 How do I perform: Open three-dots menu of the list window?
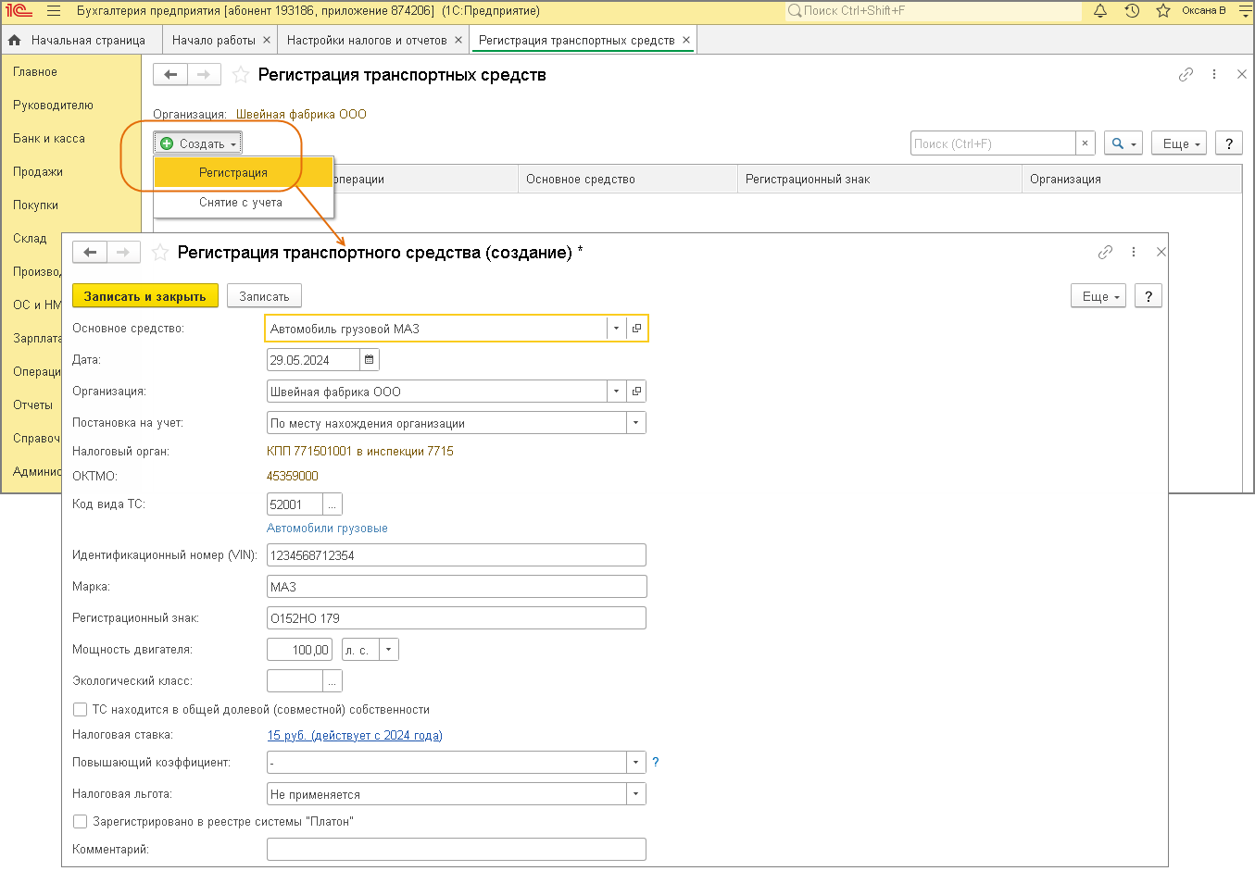coord(1214,75)
